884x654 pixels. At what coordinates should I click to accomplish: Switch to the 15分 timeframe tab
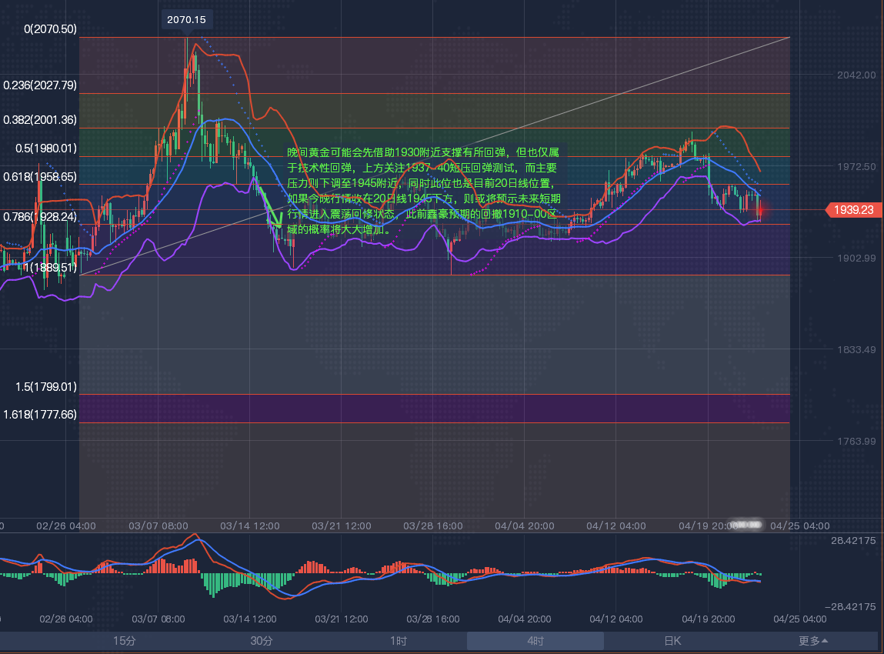125,641
